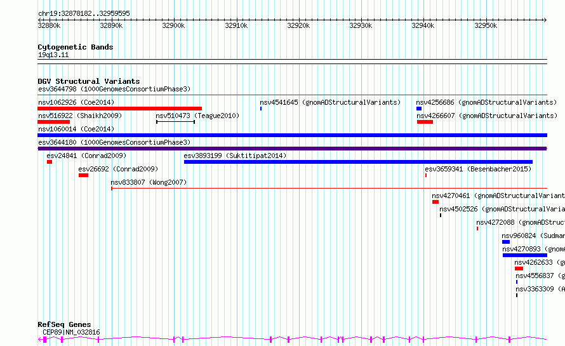Click the esv3659341 (Besenbacher2015) label
Viewport: 565px width, 346px height.
478,169
